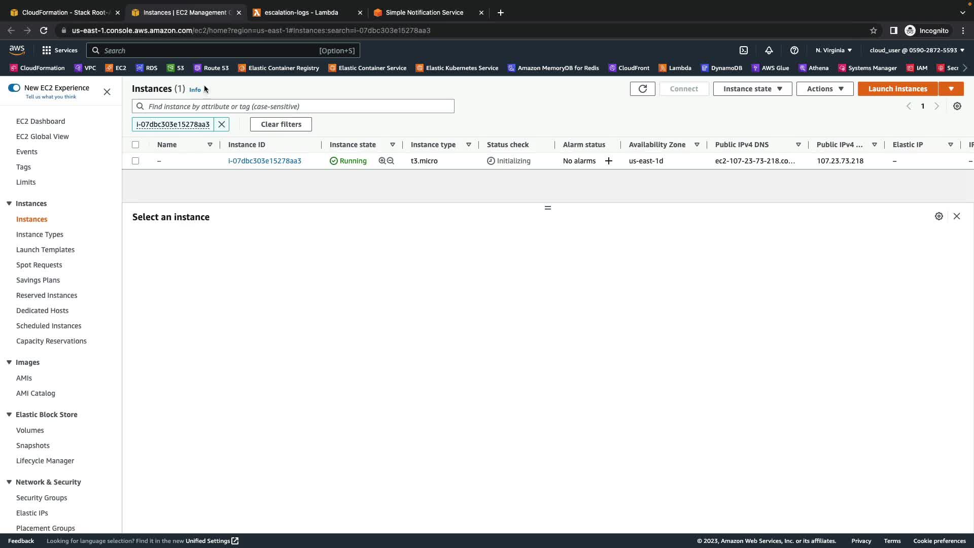Open the notifications bell icon
Screen dimensions: 974x548
point(769,50)
